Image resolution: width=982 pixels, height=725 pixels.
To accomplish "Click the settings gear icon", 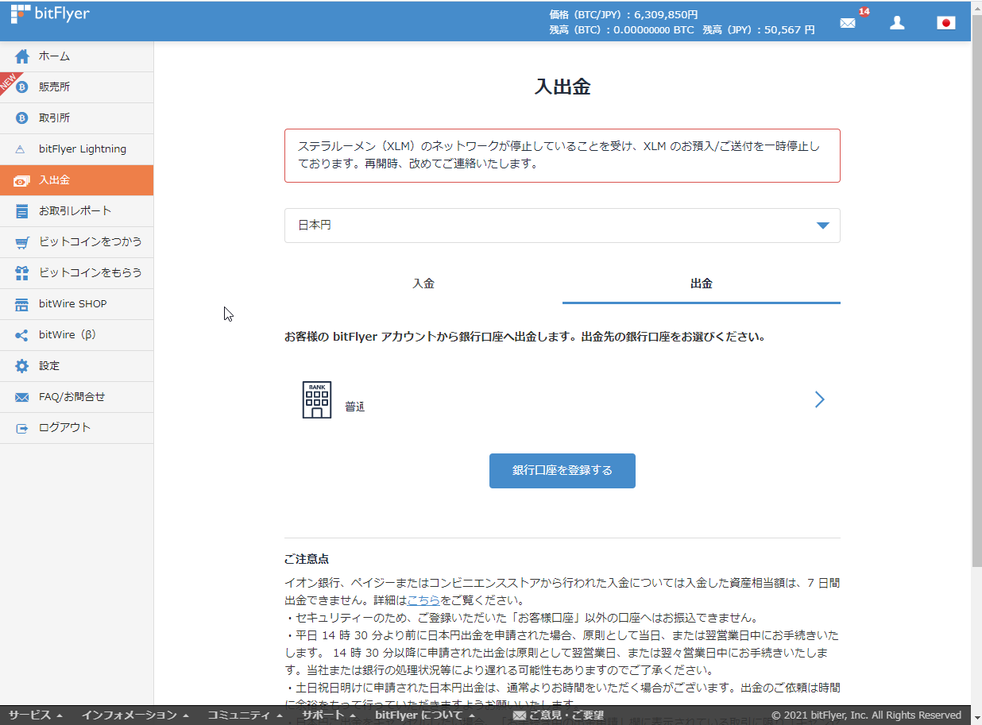I will 22,366.
